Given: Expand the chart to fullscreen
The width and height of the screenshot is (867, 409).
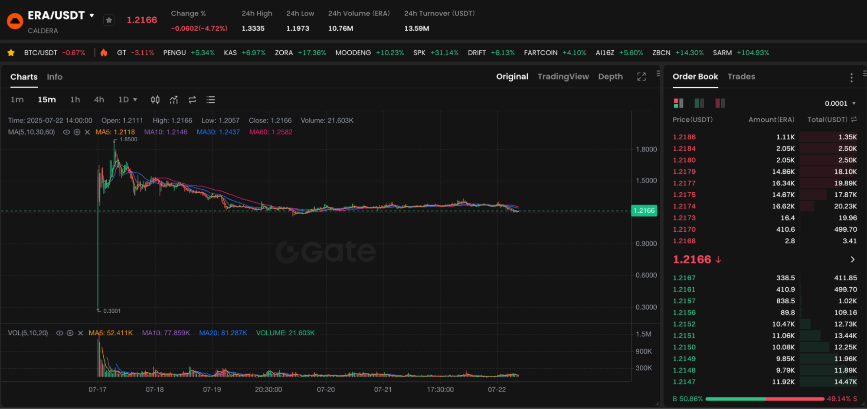Looking at the screenshot, I should tap(641, 77).
